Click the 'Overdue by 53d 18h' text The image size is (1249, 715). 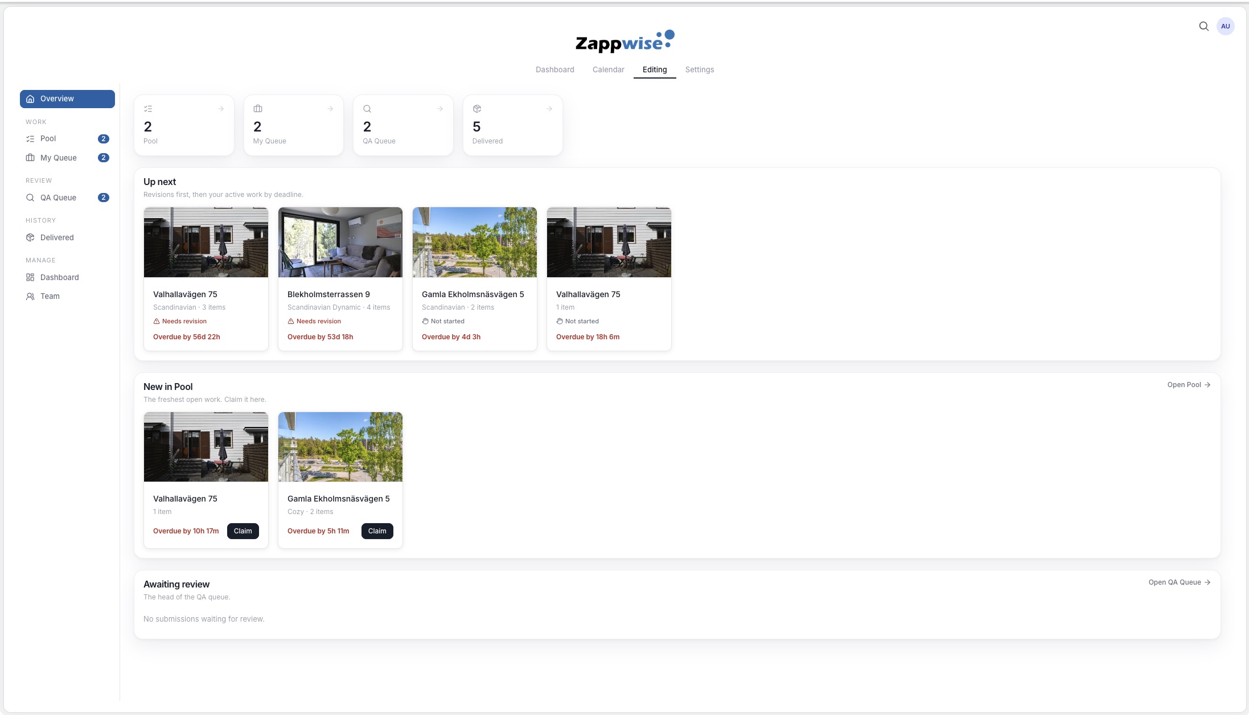[x=320, y=337]
